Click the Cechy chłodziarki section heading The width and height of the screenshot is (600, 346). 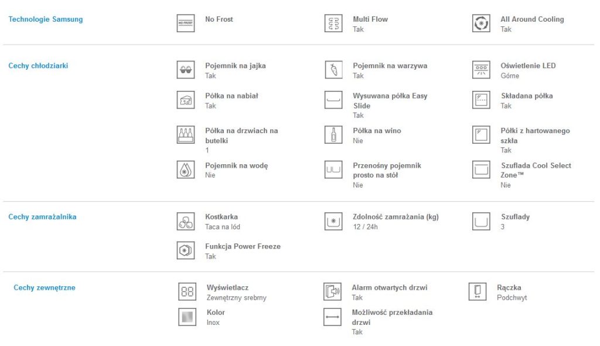click(x=38, y=66)
